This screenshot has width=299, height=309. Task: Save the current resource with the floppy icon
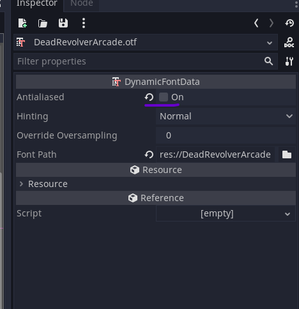coord(63,23)
